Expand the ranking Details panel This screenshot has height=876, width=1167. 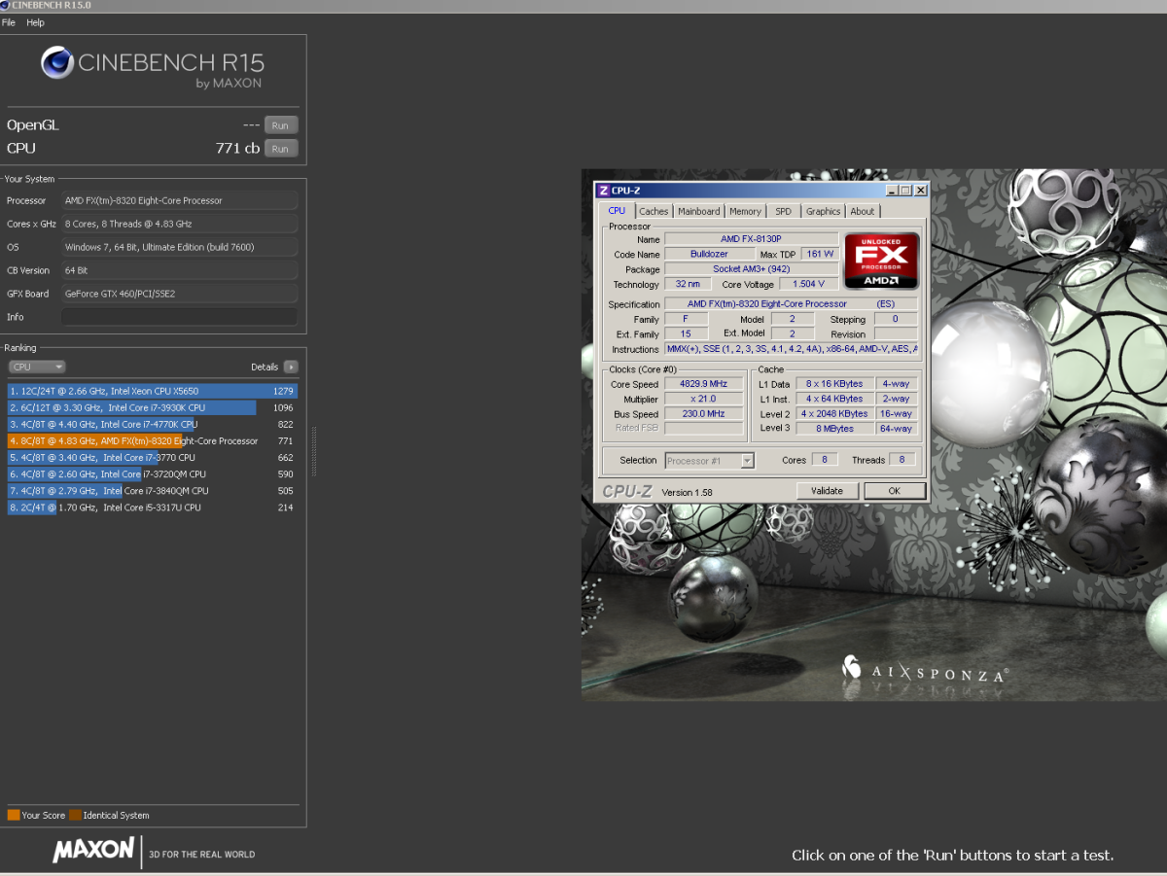[x=291, y=367]
